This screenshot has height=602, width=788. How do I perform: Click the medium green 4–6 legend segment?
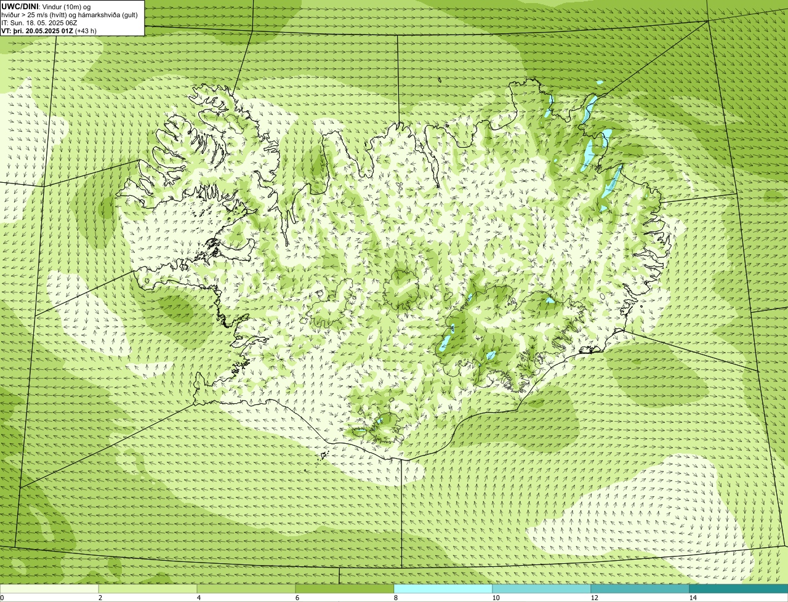coord(246,588)
